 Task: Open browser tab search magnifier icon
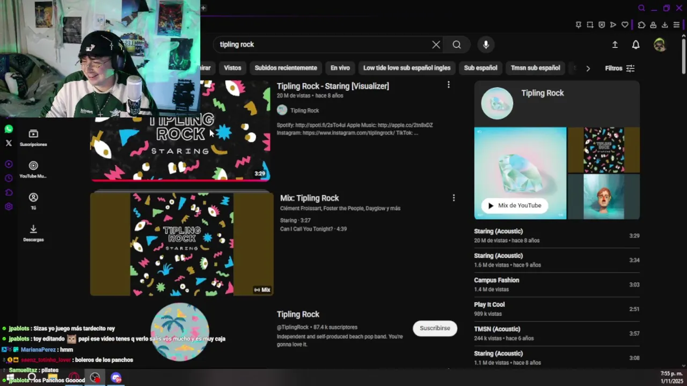641,8
